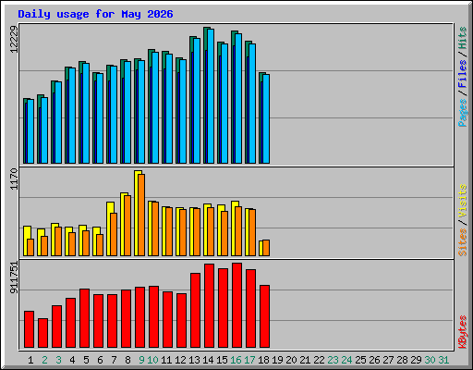Screen dimensions: 473x370
Task: Click day 5 on the x-axis
Action: click(86, 360)
